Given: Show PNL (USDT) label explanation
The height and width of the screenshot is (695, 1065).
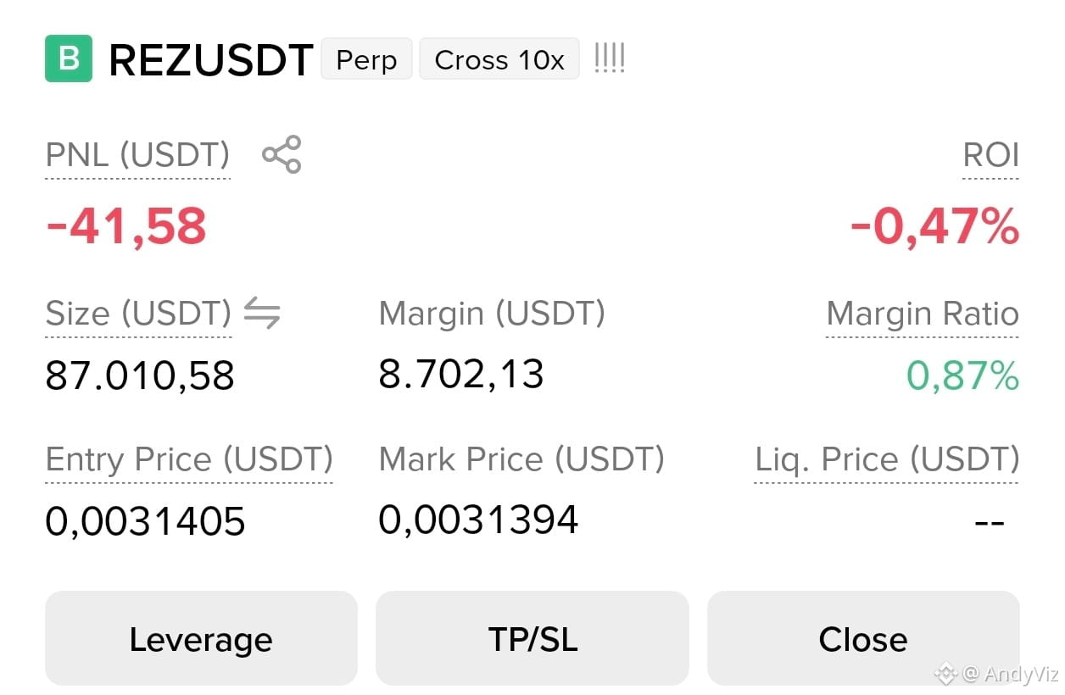Looking at the screenshot, I should [x=137, y=156].
